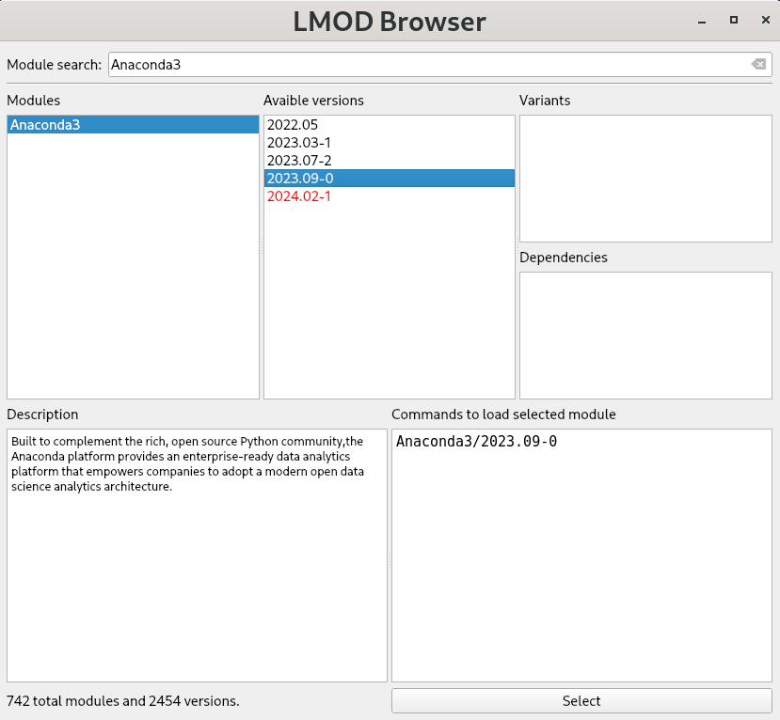The image size is (780, 720).
Task: Pick the red version 2024.02-1
Action: tap(389, 196)
